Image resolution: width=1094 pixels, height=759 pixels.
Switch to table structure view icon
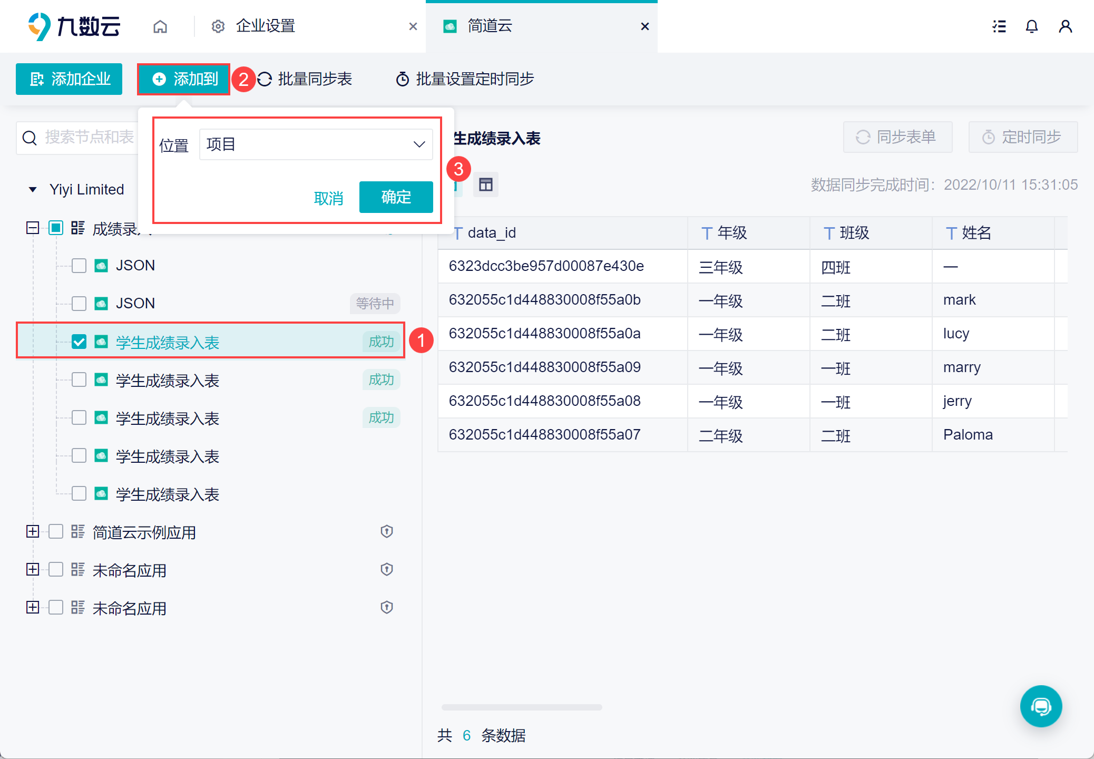coord(485,184)
